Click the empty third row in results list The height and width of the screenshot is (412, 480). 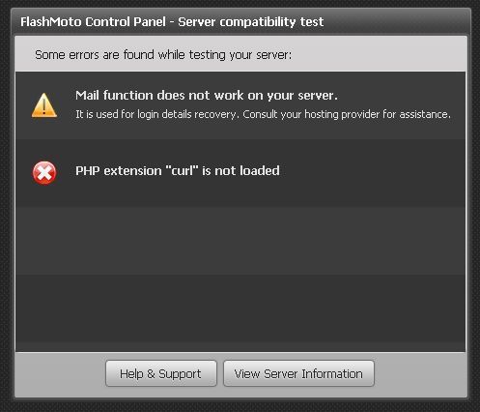point(240,241)
